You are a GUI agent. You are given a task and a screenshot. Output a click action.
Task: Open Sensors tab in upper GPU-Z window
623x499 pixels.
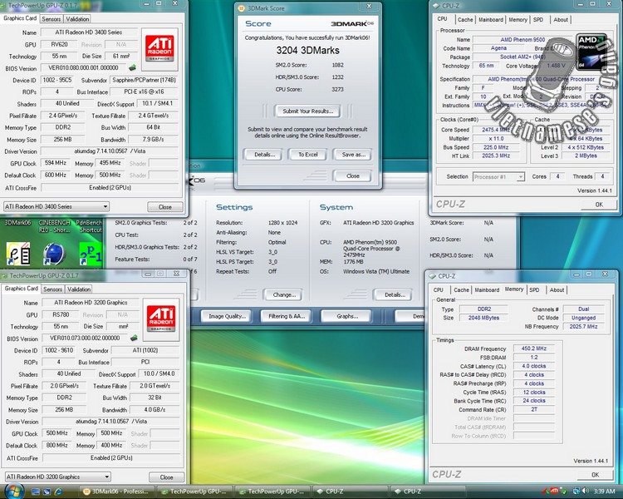point(52,19)
